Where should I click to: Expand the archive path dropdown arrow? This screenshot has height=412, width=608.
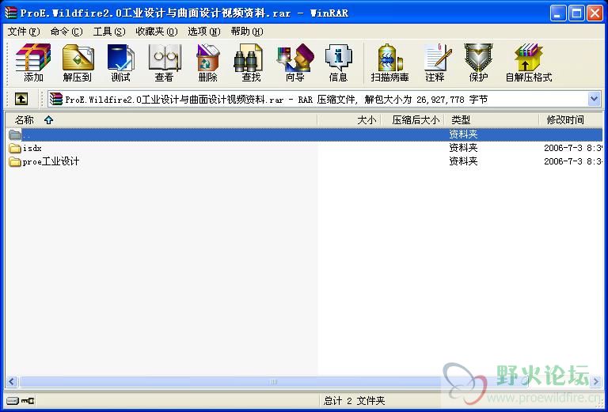click(x=594, y=99)
